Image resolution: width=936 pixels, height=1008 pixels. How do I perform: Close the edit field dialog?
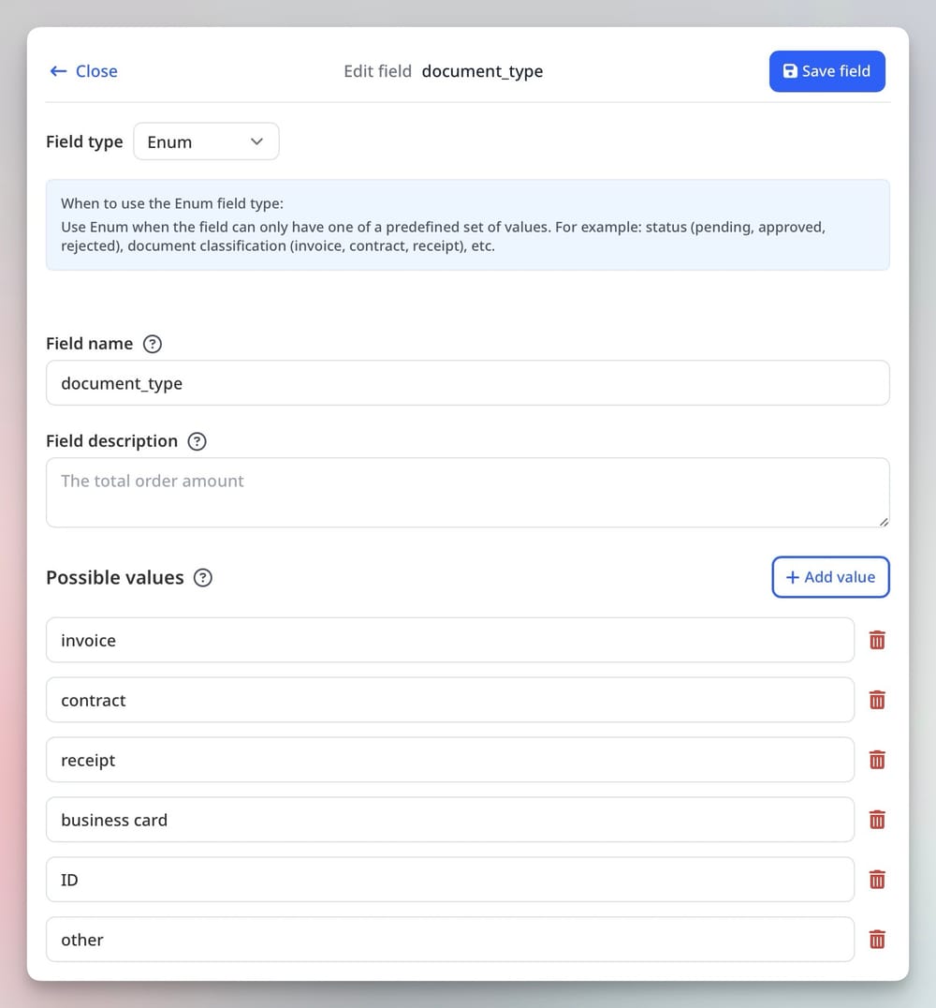click(x=83, y=71)
